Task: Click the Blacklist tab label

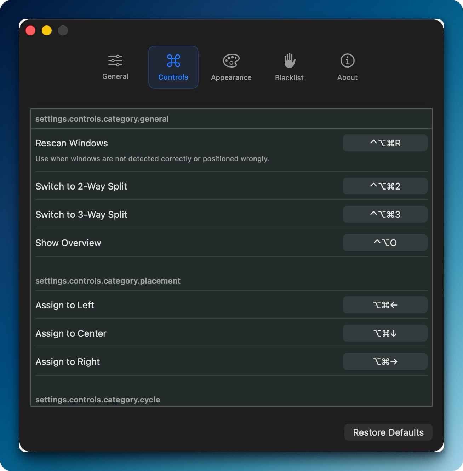Action: click(290, 78)
